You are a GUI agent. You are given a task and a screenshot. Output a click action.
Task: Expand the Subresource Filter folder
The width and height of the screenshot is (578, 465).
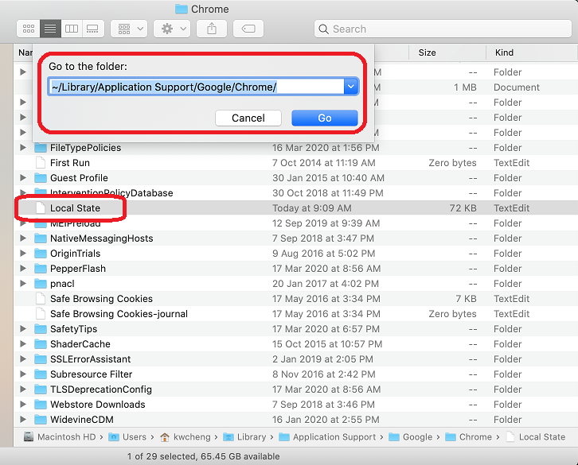pos(23,374)
